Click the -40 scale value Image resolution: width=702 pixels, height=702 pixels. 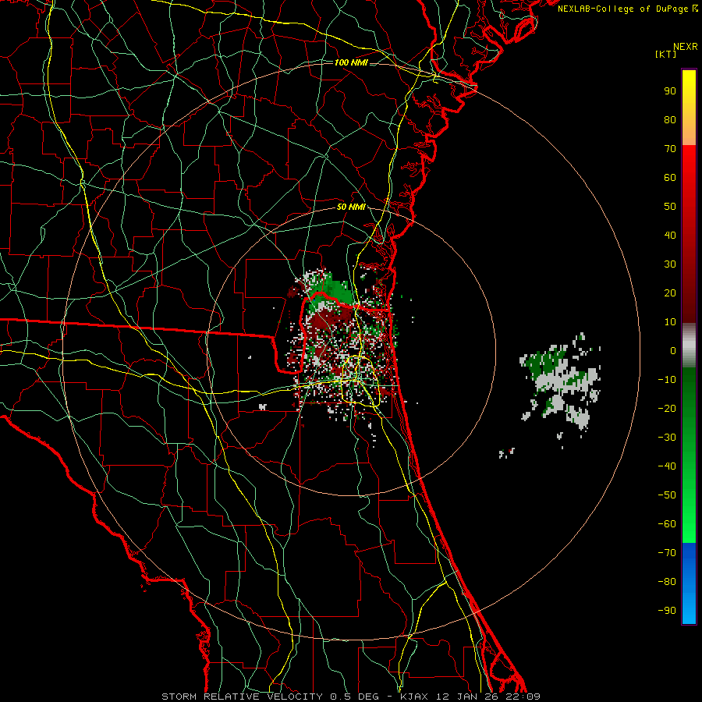(x=667, y=466)
